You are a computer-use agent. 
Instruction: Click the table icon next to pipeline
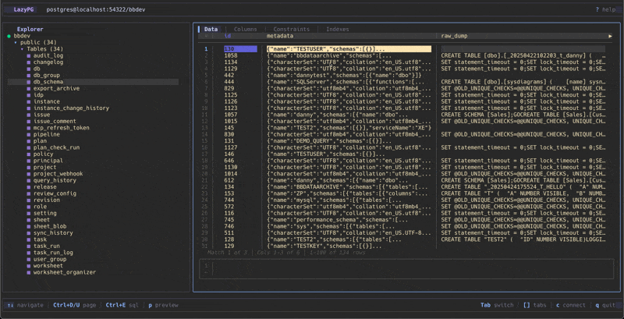pyautogui.click(x=29, y=134)
